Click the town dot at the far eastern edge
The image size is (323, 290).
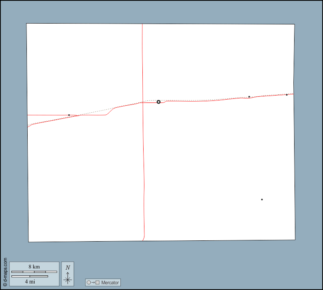[287, 95]
